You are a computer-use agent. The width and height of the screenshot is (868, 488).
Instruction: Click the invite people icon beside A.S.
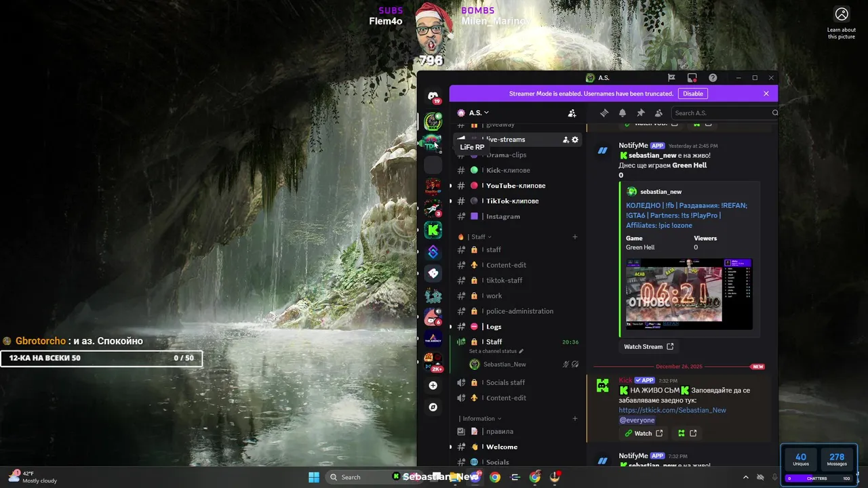coord(572,113)
